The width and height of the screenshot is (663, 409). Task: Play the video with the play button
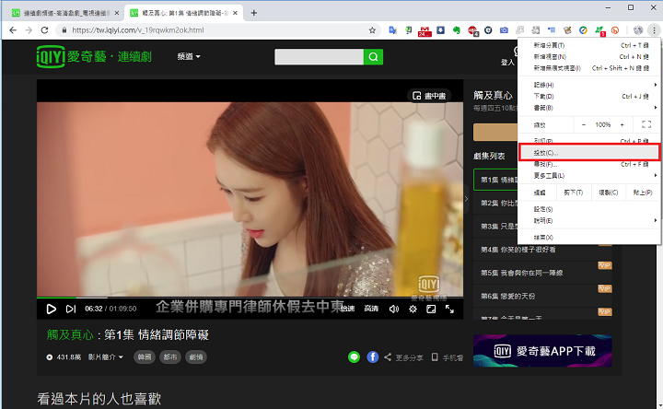pyautogui.click(x=52, y=309)
